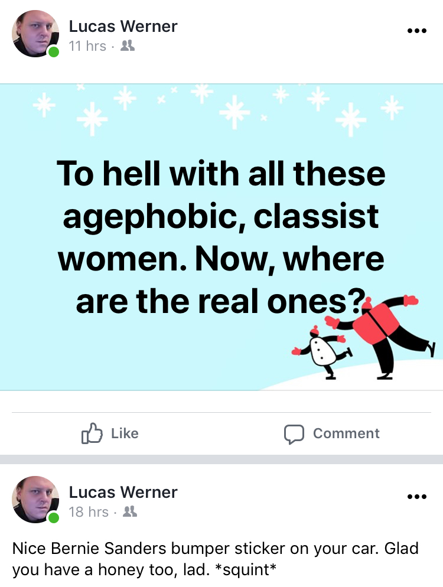
Task: Open three-dot menu on second post
Action: [417, 497]
